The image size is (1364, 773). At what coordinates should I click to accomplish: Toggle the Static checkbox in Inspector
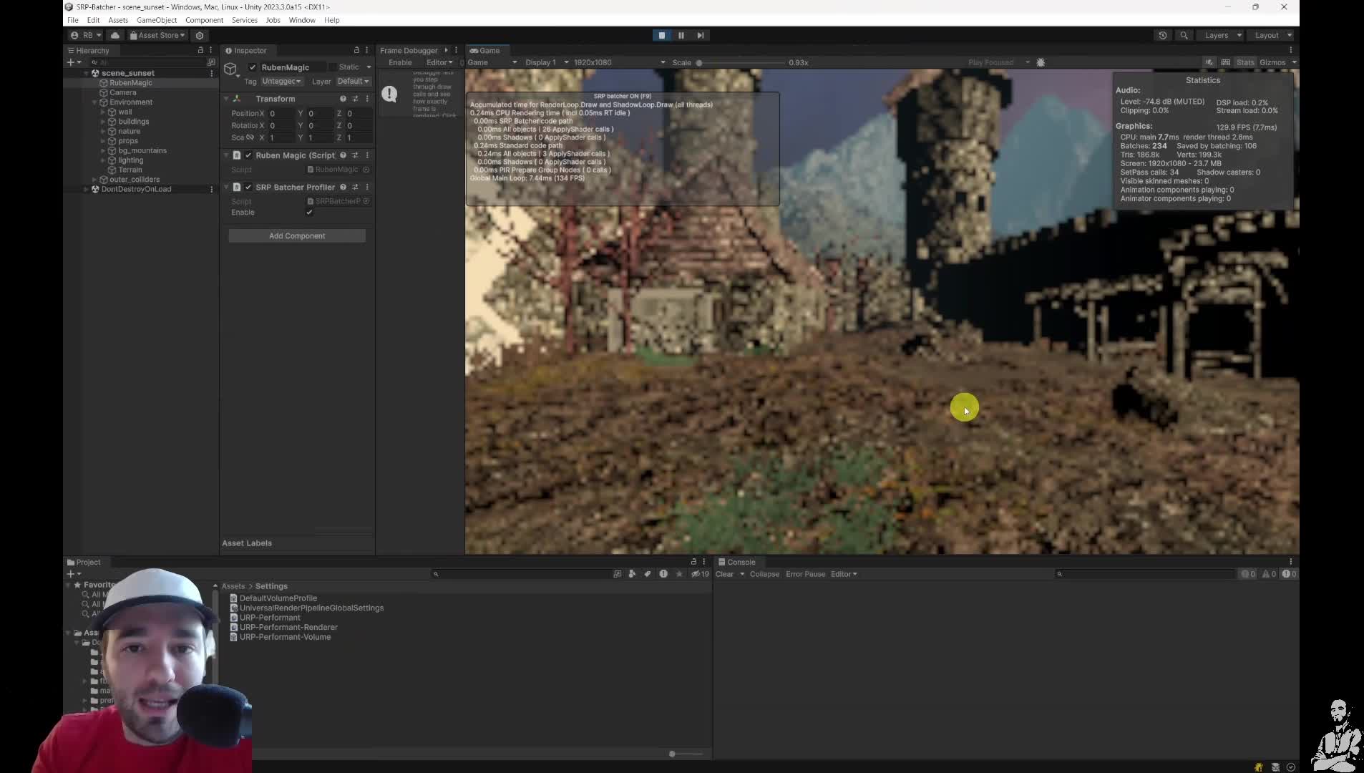333,67
